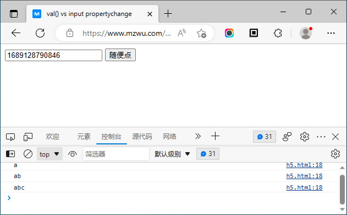Viewport: 347px width, 215px height.
Task: Open the Read Aloud icon in address bar
Action: [x=181, y=33]
